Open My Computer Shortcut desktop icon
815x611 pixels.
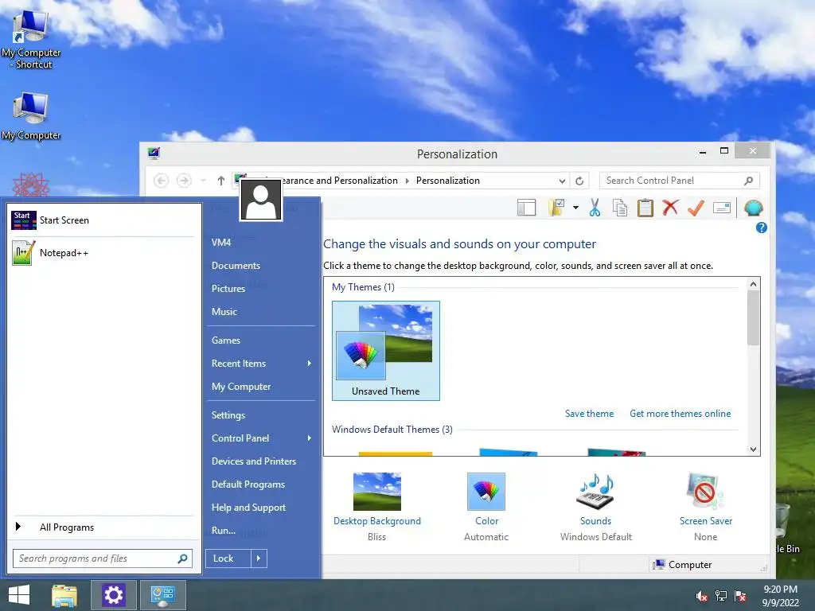pyautogui.click(x=31, y=41)
